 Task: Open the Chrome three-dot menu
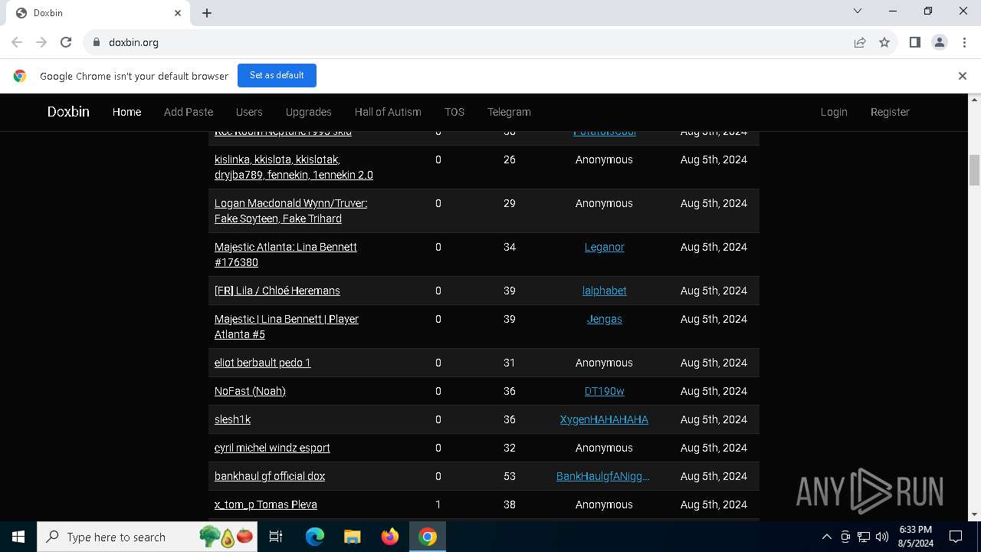(x=963, y=42)
